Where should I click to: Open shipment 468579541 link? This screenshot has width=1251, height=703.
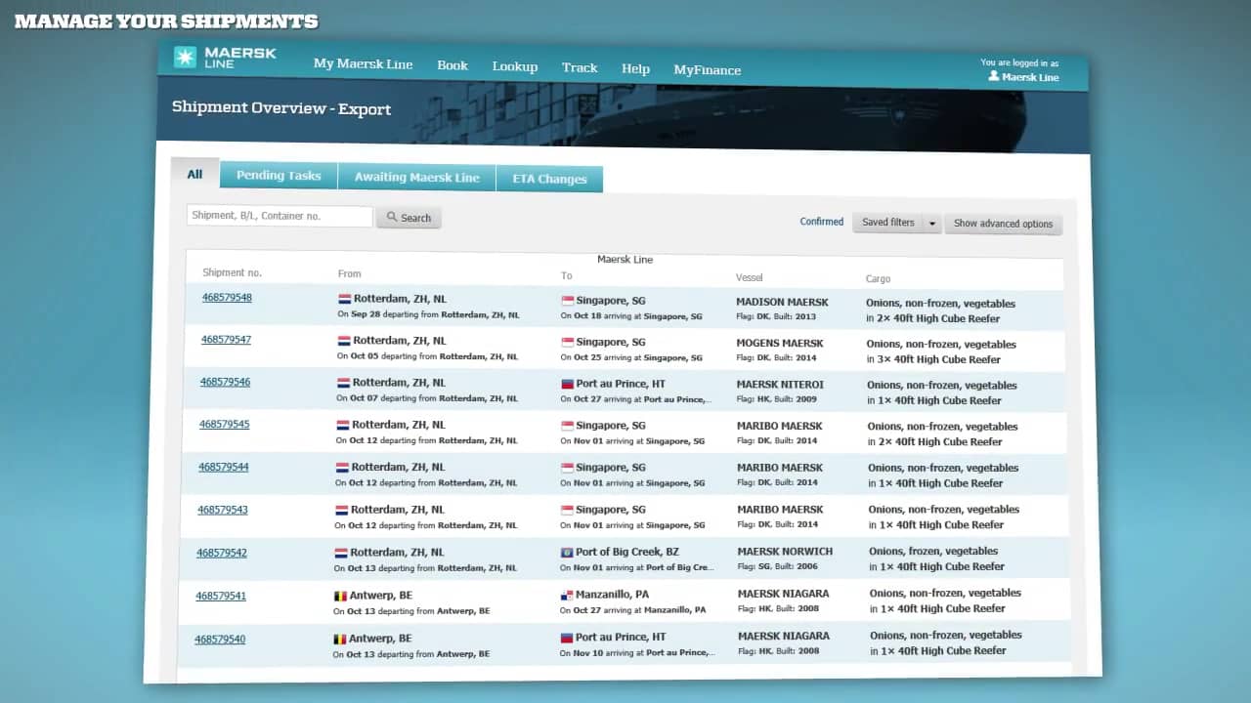pos(221,596)
